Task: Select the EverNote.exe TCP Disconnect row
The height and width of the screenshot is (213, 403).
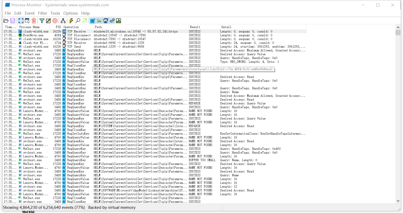Action: coord(155,35)
